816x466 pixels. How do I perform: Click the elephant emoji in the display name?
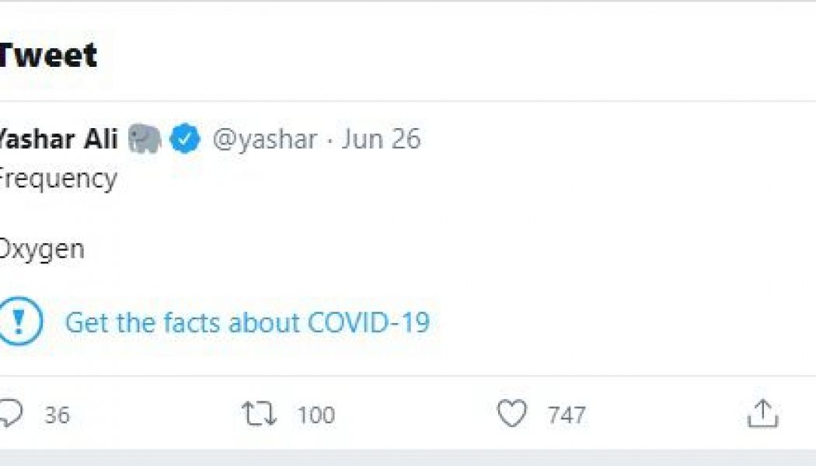point(145,138)
